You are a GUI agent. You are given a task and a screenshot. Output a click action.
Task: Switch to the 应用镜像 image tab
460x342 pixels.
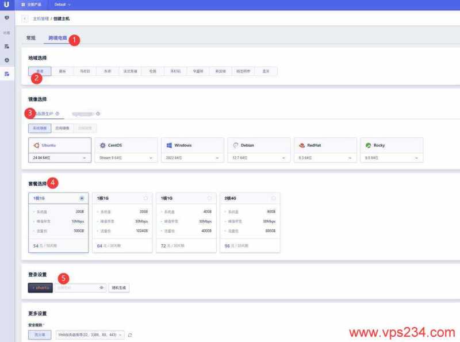61,128
